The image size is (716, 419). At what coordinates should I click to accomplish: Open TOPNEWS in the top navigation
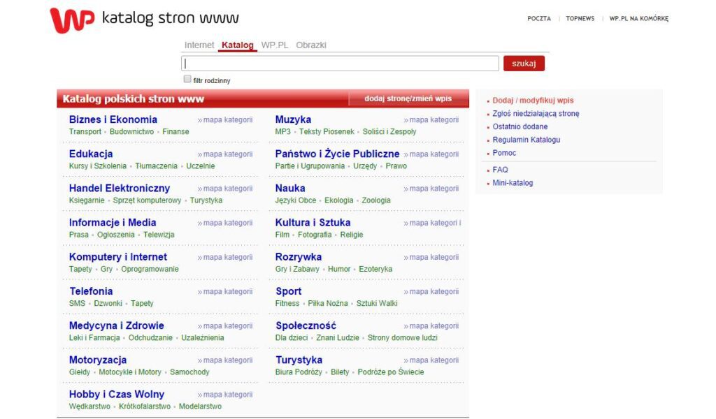(x=580, y=19)
